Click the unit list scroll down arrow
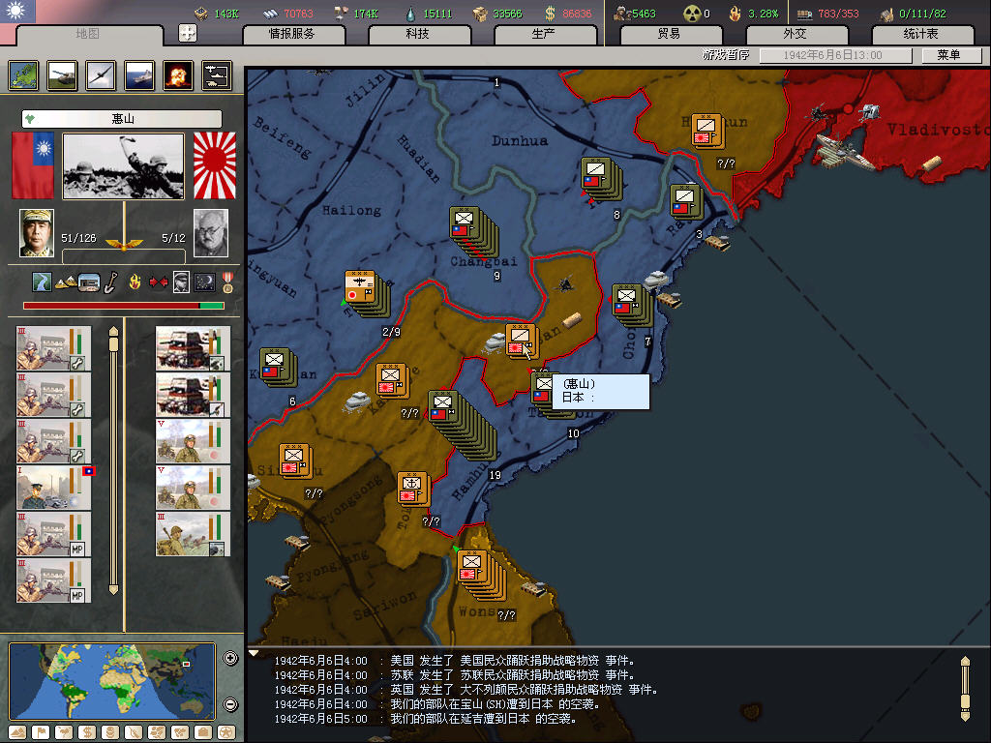This screenshot has height=743, width=991. coord(114,590)
